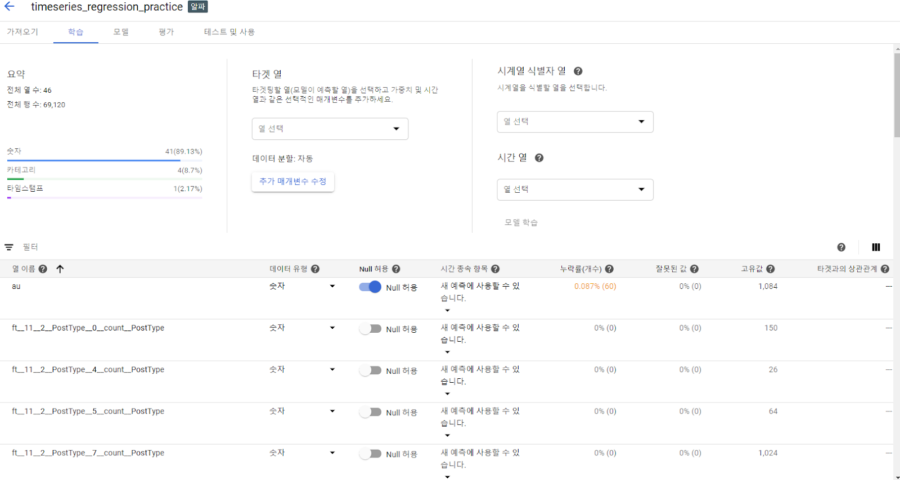Open help for 잘못된 값 header
Screen dimensions: 900x480
click(x=694, y=269)
